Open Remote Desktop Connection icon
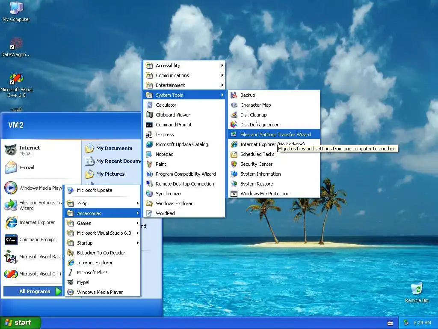 tap(149, 184)
